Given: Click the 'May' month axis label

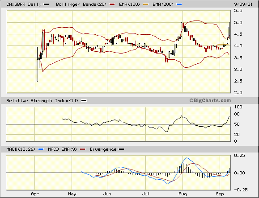Looking at the screenshot, I should (x=72, y=194).
